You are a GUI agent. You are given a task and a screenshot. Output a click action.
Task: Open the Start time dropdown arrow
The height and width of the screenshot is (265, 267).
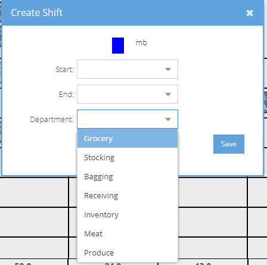[168, 69]
